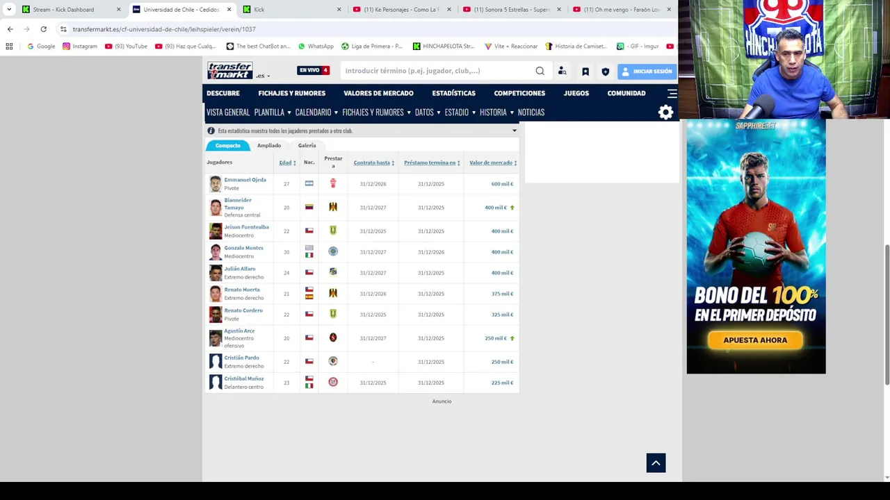Switch to the Compacto tab
Image resolution: width=890 pixels, height=500 pixels.
point(227,146)
